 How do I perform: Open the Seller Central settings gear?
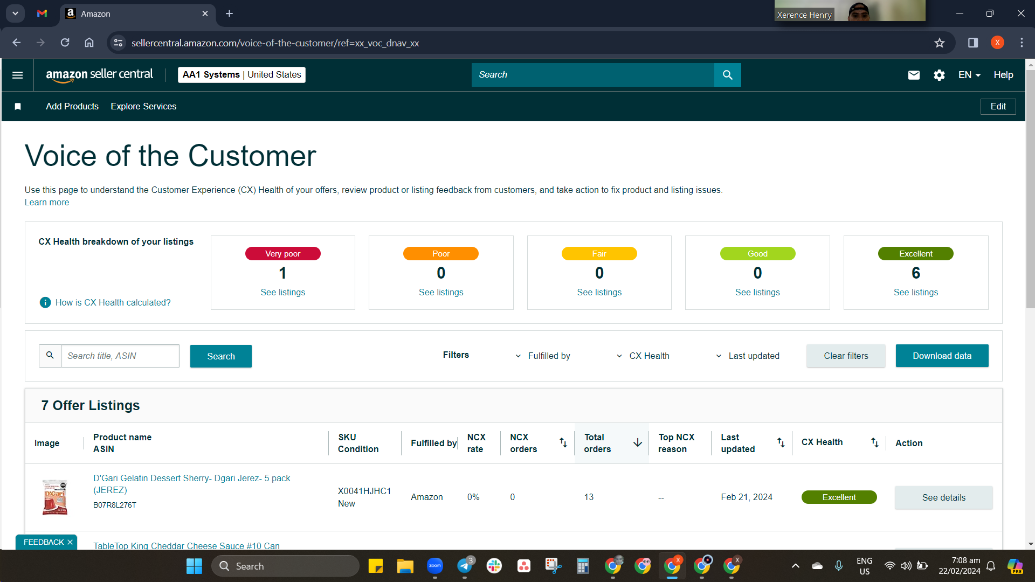click(x=939, y=75)
